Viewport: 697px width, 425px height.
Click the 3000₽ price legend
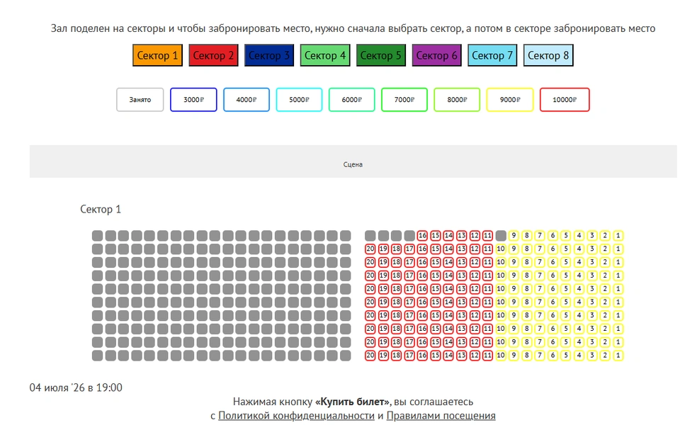click(193, 100)
